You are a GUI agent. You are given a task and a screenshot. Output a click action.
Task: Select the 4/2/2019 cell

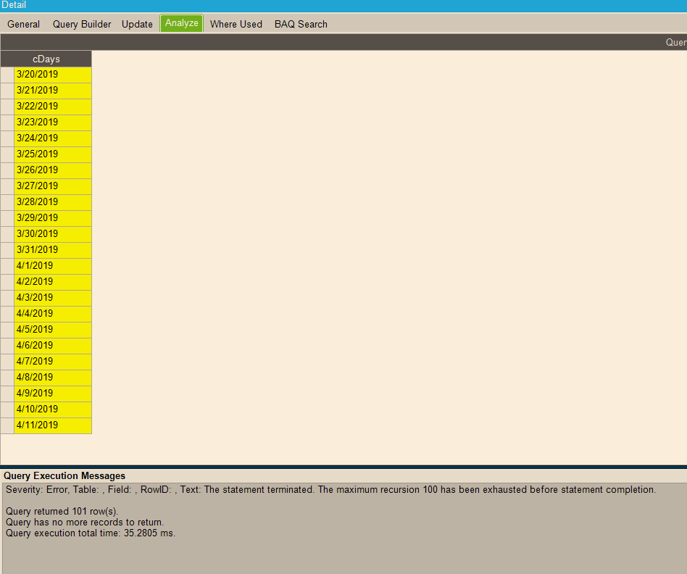pos(53,282)
